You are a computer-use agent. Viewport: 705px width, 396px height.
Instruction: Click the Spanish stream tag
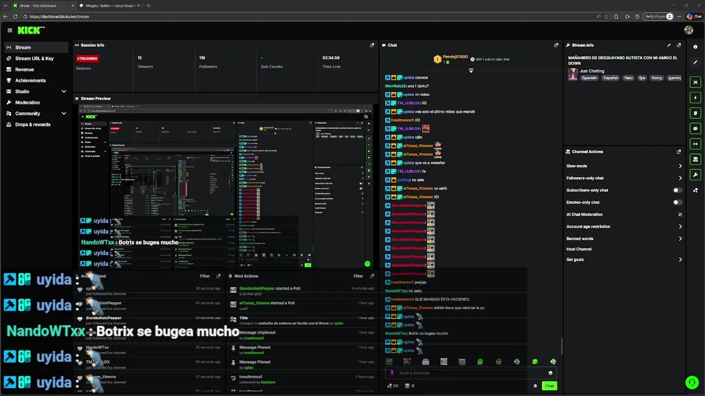coord(589,78)
